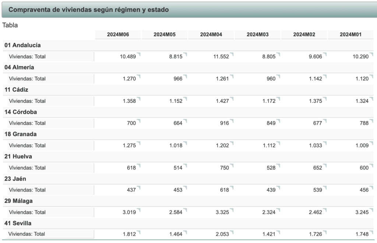The image size is (377, 243).
Task: Select the 29 Málaga row group heading
Action: [18, 201]
